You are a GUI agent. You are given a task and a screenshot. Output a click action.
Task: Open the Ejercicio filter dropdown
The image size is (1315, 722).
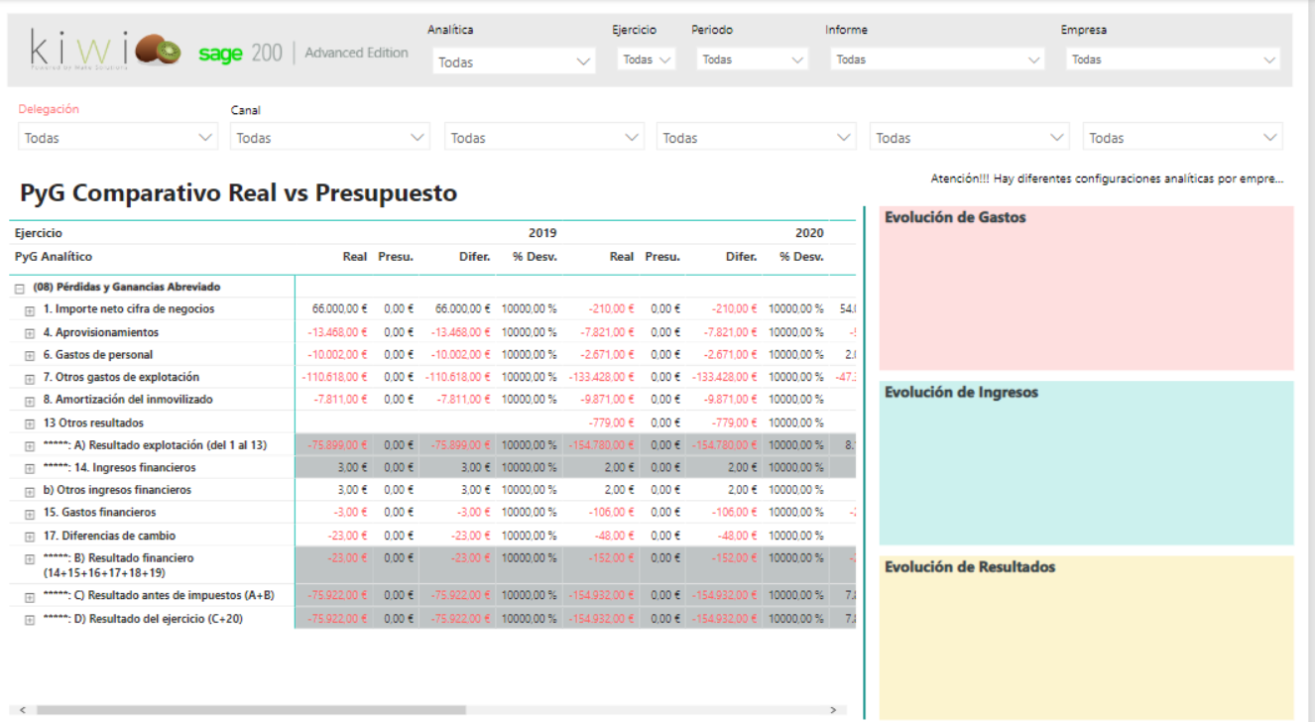647,60
